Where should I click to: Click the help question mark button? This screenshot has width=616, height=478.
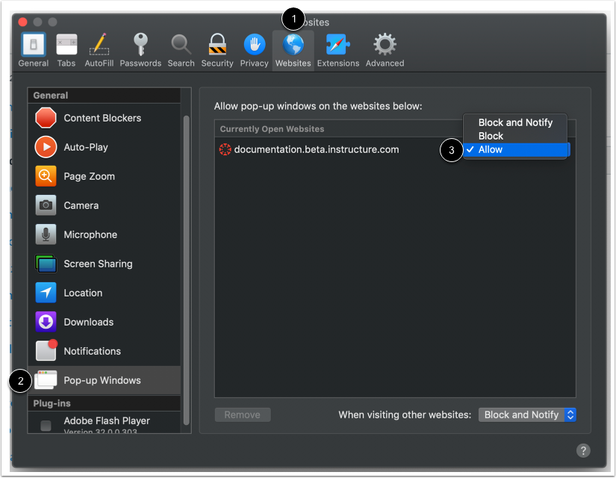pyautogui.click(x=583, y=450)
